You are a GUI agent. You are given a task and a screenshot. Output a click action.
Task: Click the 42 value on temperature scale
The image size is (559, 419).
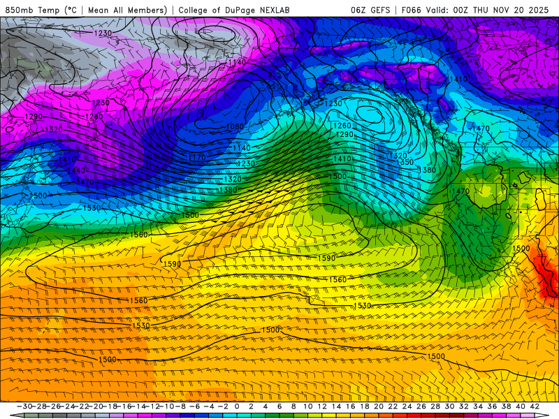pyautogui.click(x=535, y=406)
